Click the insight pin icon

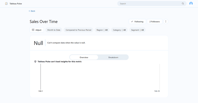pos(35,62)
